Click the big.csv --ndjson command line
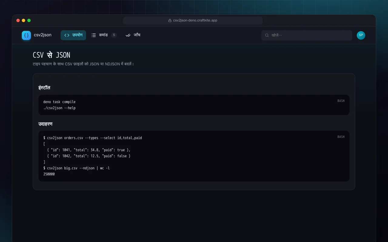 [x=77, y=168]
